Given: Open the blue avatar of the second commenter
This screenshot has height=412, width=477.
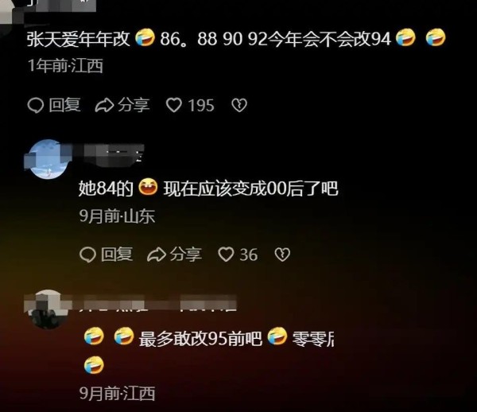Looking at the screenshot, I should pos(47,159).
